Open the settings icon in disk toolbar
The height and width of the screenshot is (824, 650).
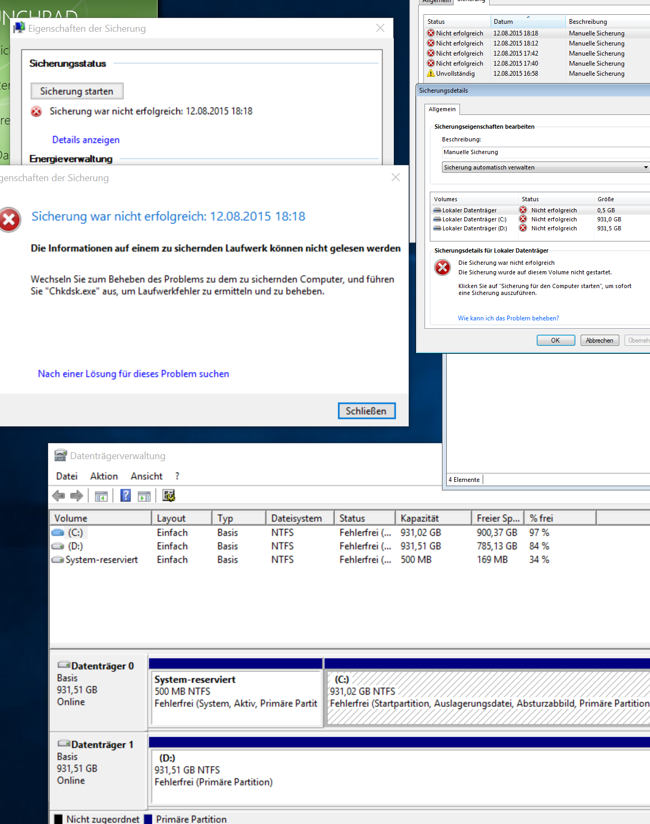point(169,495)
